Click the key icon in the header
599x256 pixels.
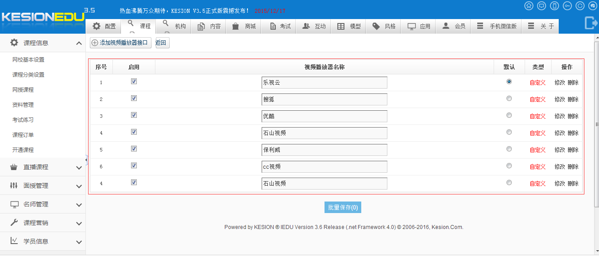(x=567, y=6)
